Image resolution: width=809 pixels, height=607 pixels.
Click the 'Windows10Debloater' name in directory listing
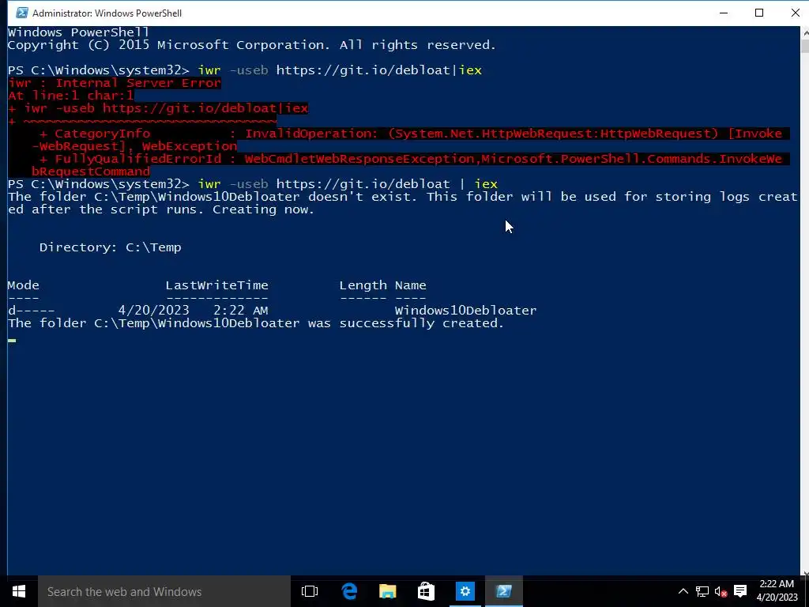click(465, 310)
